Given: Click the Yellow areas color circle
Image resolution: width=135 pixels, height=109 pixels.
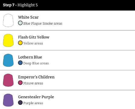Looking at the screenshot, I should click(x=20, y=43).
